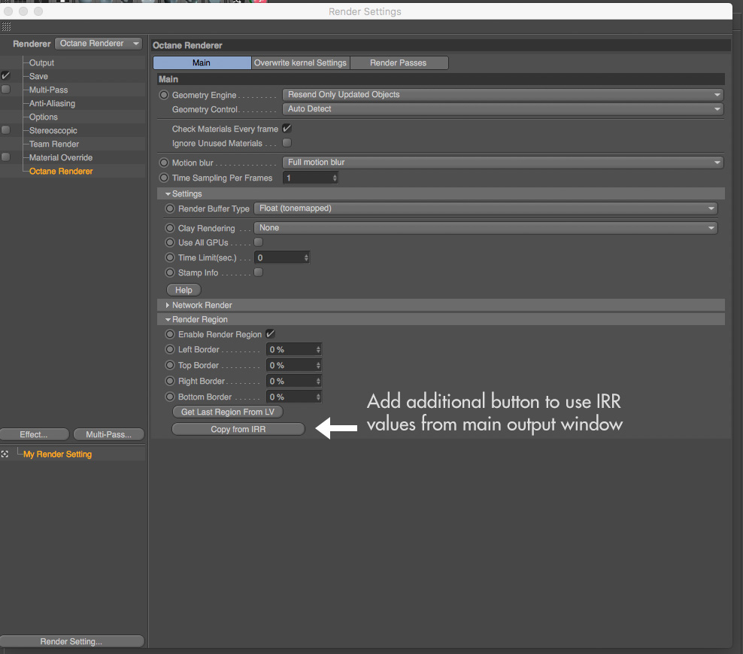Uncheck Check Materials Every frame
This screenshot has width=743, height=654.
coord(287,129)
